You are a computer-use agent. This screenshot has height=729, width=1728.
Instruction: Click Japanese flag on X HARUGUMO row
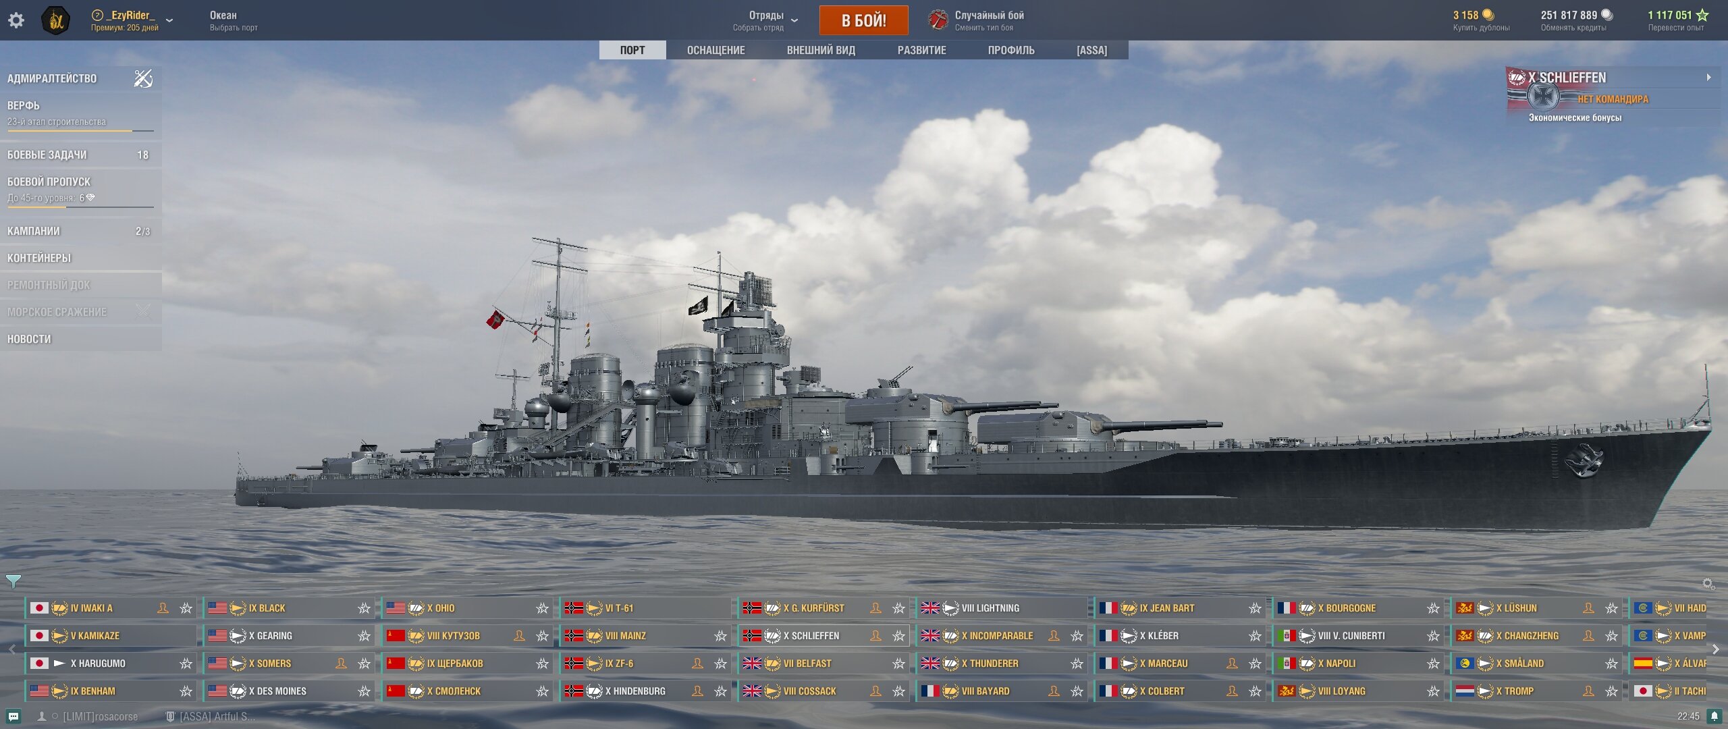39,664
